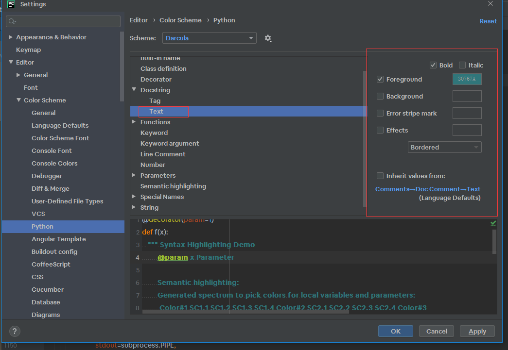Image resolution: width=508 pixels, height=350 pixels.
Task: Select Tag under Docstring
Action: 155,100
